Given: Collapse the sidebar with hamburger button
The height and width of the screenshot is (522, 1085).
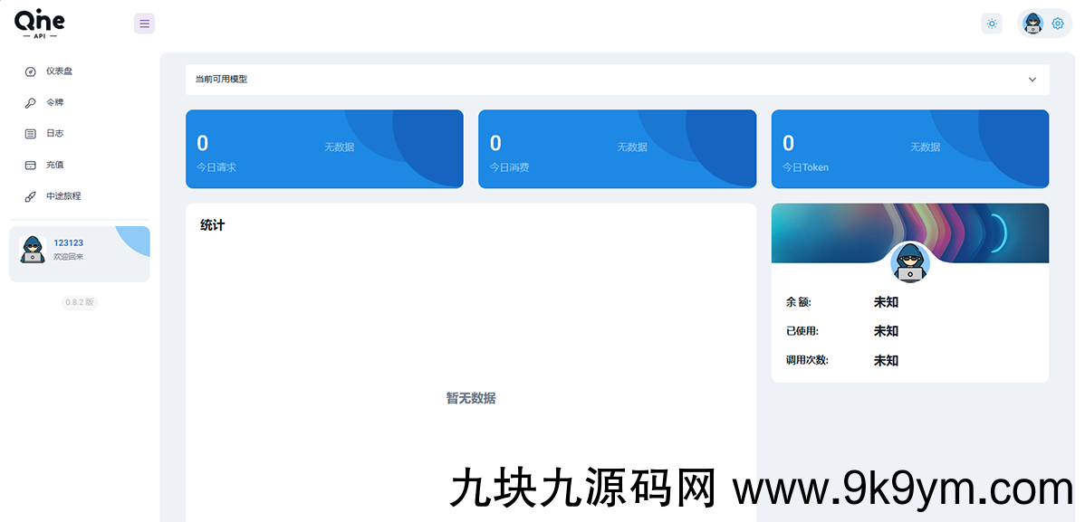Looking at the screenshot, I should click(144, 24).
